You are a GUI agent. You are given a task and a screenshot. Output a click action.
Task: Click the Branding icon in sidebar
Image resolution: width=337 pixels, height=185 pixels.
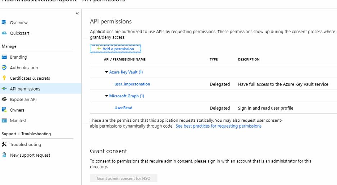pos(4,57)
